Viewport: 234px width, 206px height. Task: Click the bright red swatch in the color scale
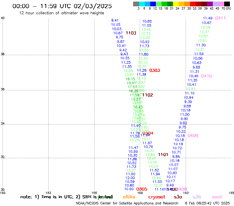[193, 4]
